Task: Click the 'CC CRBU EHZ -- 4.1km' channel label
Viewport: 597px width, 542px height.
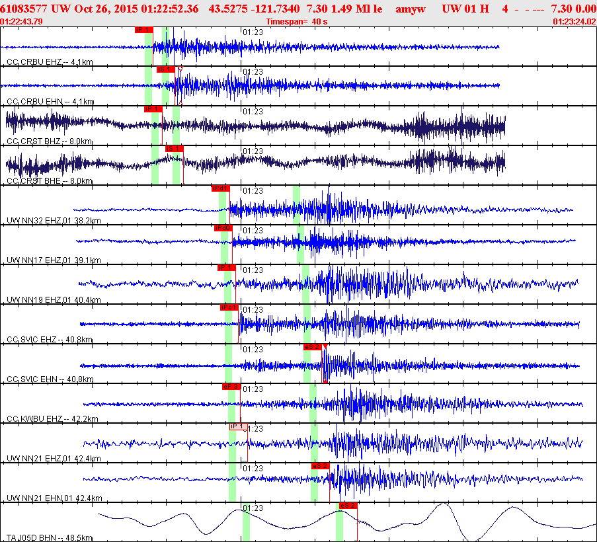Action: pos(50,61)
